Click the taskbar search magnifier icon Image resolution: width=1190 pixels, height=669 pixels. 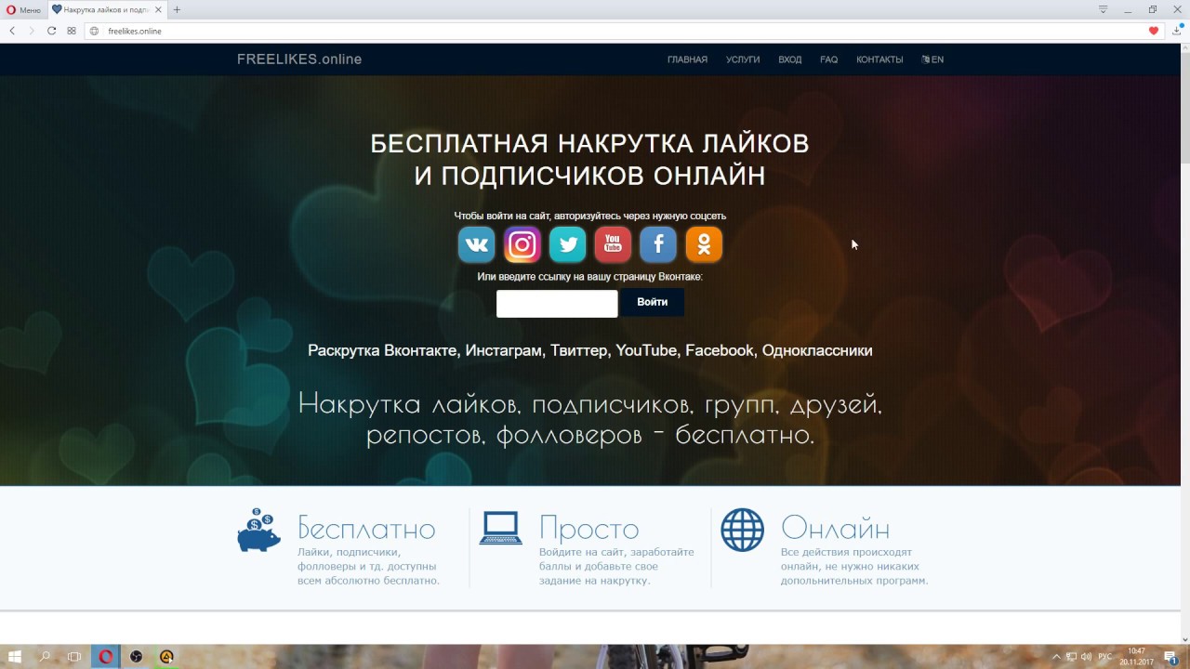(x=45, y=657)
